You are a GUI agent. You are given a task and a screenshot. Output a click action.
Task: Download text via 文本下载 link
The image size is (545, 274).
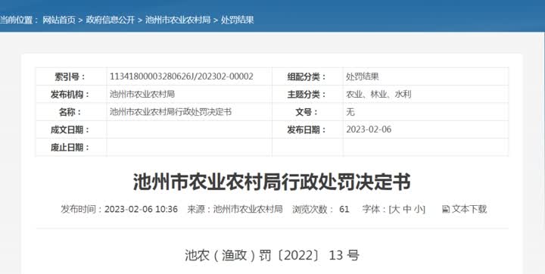click(x=469, y=210)
